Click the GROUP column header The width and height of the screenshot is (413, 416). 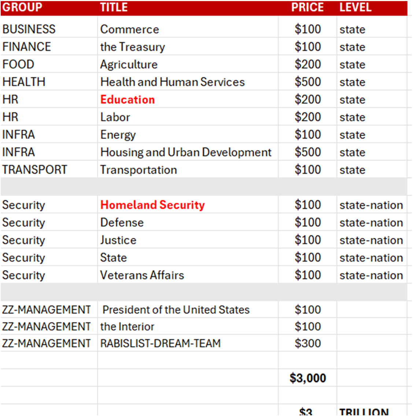click(22, 7)
